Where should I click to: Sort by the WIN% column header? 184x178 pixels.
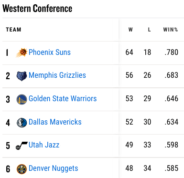pyautogui.click(x=171, y=30)
